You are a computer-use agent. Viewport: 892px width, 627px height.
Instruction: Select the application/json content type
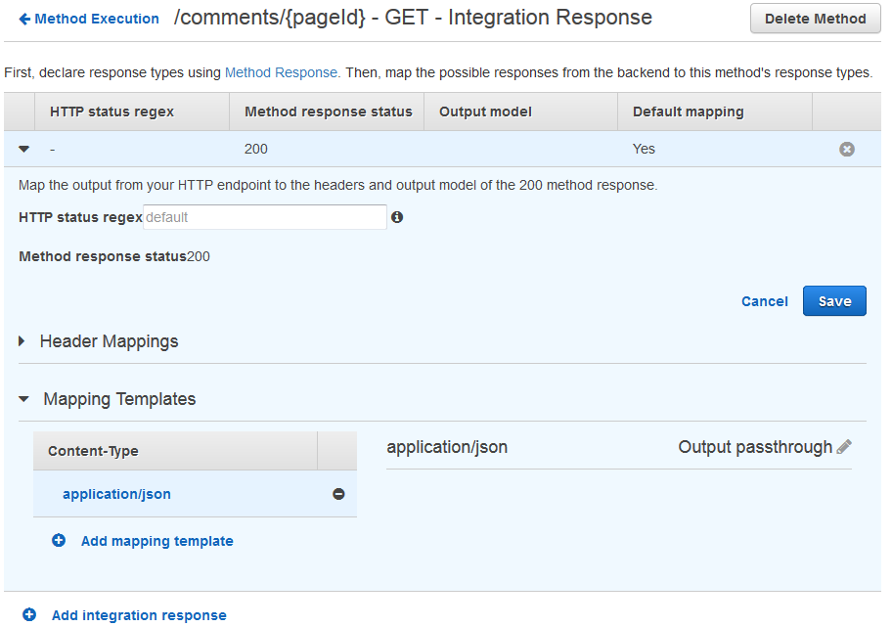click(116, 494)
